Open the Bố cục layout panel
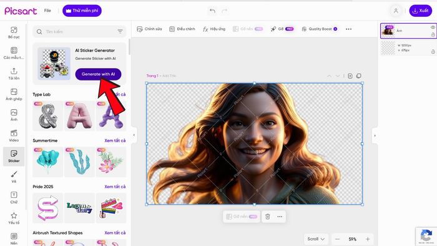 14,32
